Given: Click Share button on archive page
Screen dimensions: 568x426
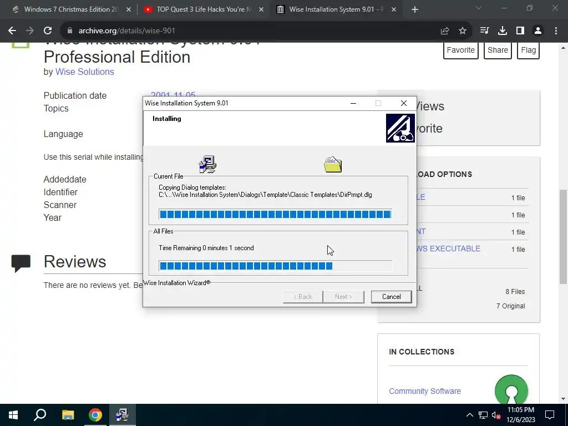Looking at the screenshot, I should pos(498,50).
